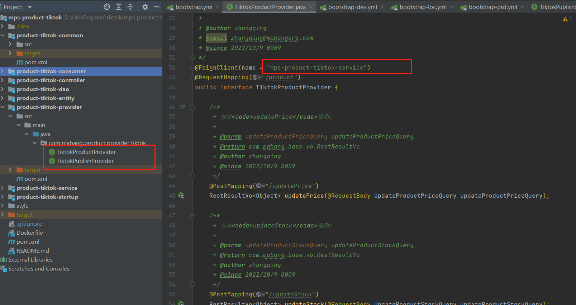The image size is (576, 305).
Task: Click the Collapse All icon in Project panel
Action: [130, 7]
